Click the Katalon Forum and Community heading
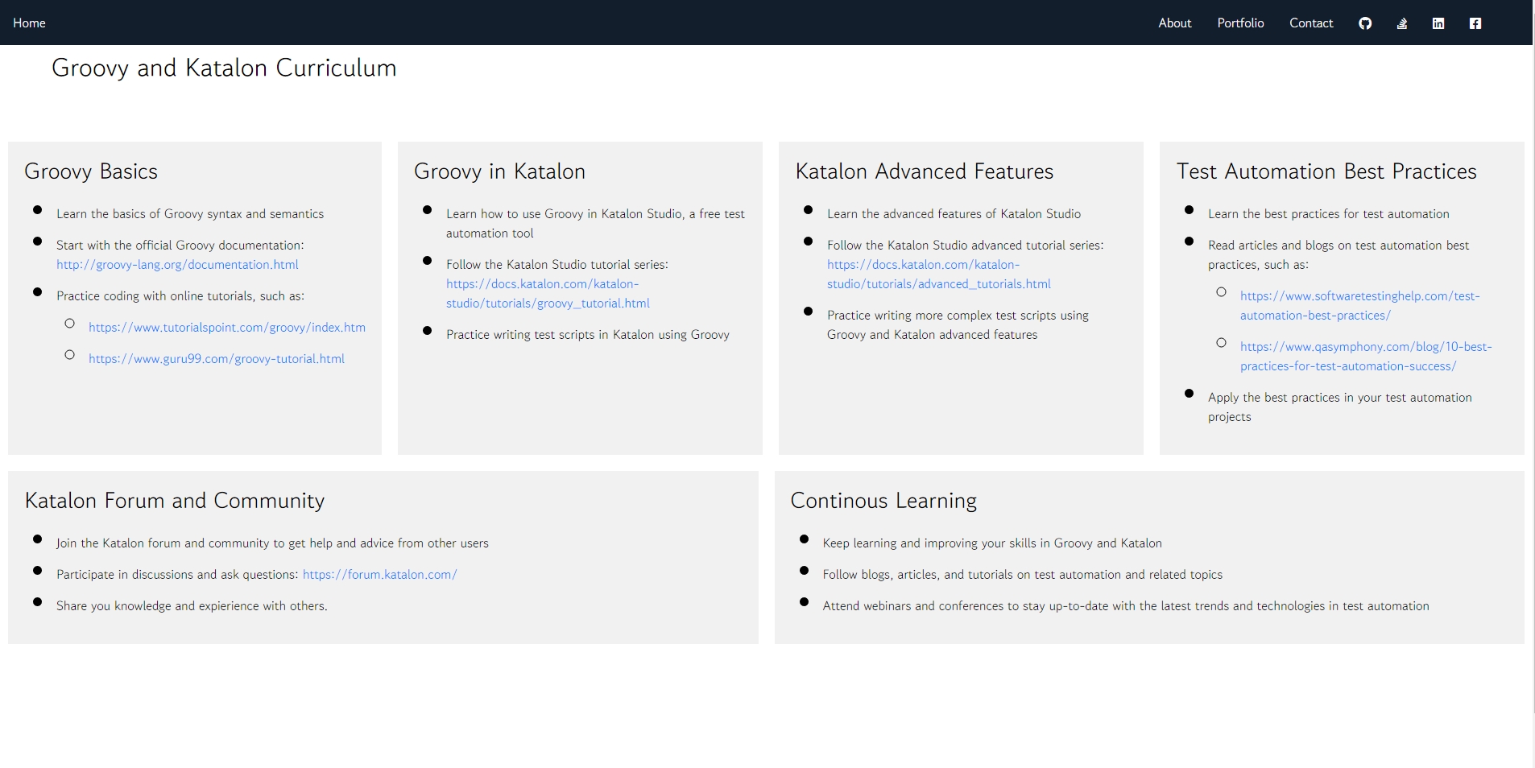Viewport: 1535px width, 768px height. click(x=175, y=500)
